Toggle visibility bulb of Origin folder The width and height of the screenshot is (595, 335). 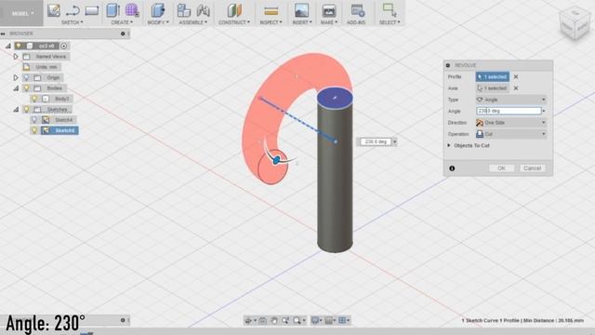(26, 77)
